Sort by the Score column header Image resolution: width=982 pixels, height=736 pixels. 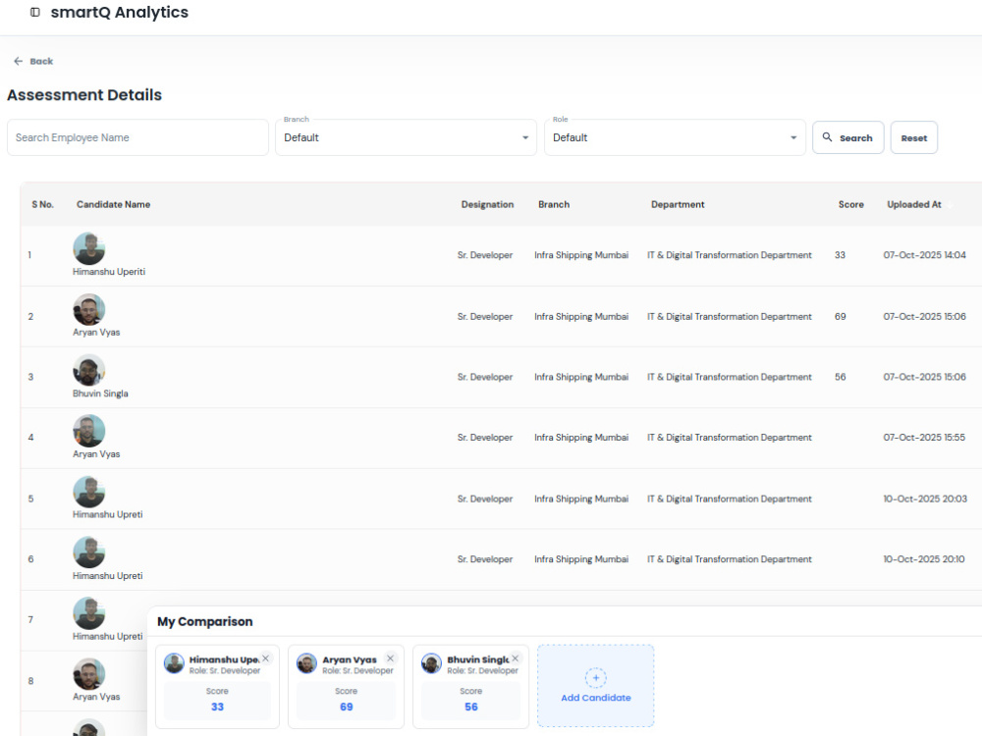850,205
